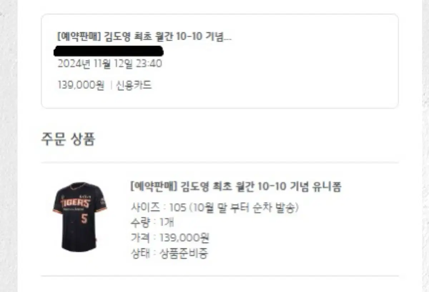Click the 139,000원 amount in the summary card
The height and width of the screenshot is (292, 429).
click(81, 85)
